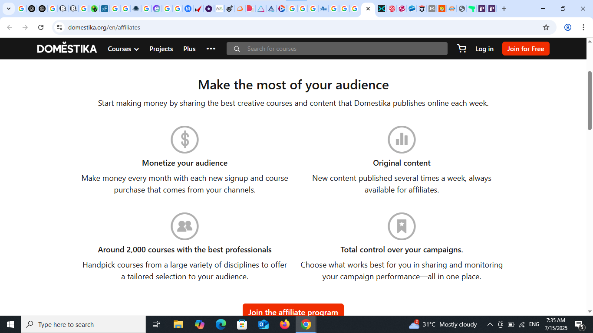The width and height of the screenshot is (593, 333).
Task: Open Chrome's three-dot menu
Action: click(583, 27)
